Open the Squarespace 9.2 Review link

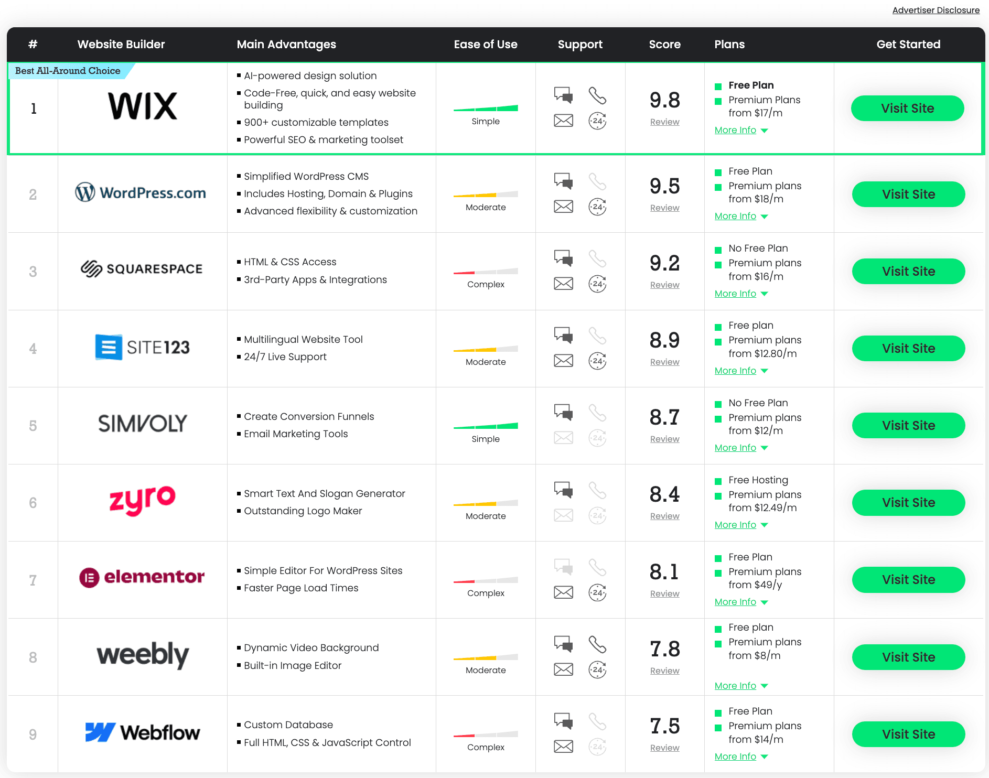pos(664,285)
